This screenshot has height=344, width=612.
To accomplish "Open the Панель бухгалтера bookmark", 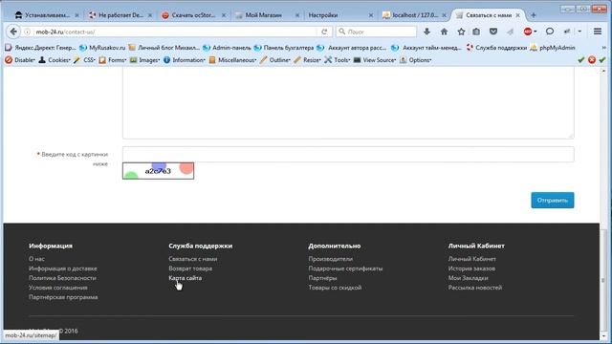I will (284, 48).
